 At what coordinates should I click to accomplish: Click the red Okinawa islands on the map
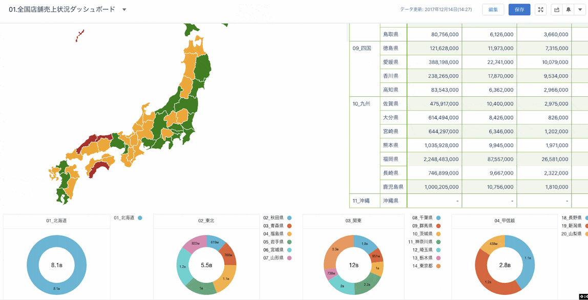pyautogui.click(x=80, y=36)
